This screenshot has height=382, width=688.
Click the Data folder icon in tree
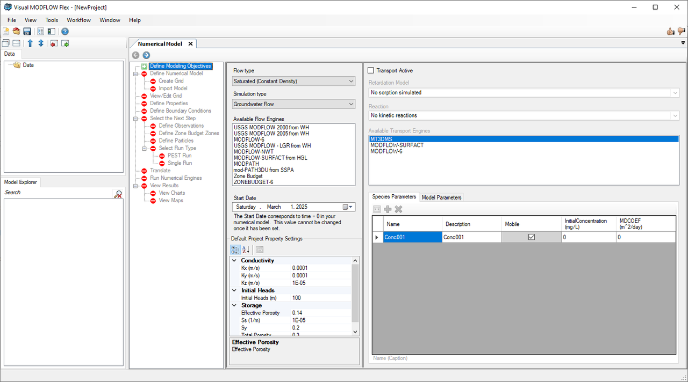[x=17, y=65]
